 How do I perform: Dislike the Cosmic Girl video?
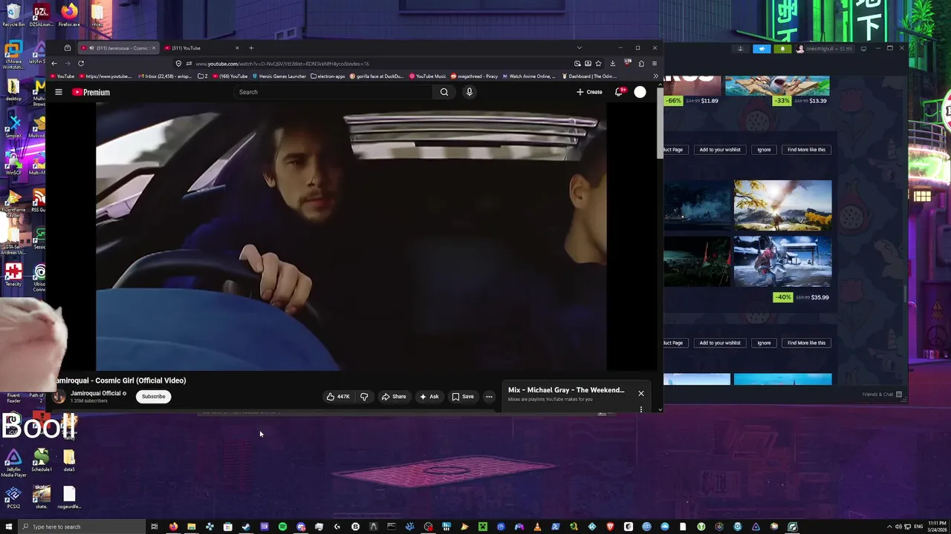[364, 396]
